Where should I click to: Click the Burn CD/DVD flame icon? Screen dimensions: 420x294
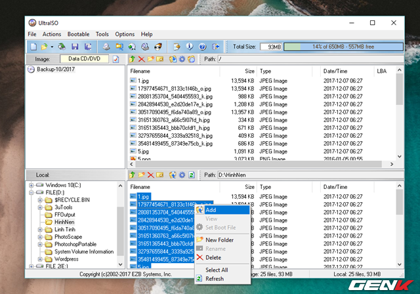[x=158, y=47]
